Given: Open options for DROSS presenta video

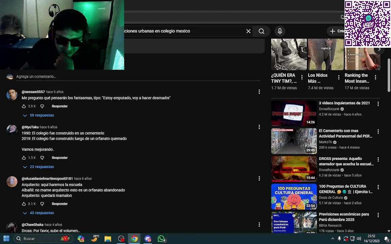Looking at the screenshot, I should (x=378, y=159).
